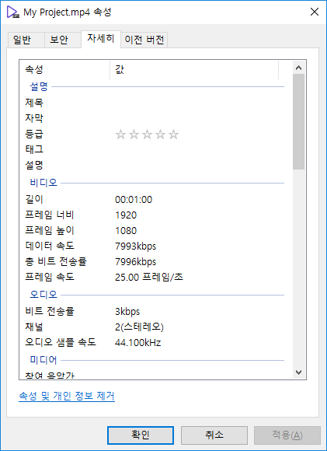Click the 값 column header
This screenshot has width=327, height=451.
point(194,69)
